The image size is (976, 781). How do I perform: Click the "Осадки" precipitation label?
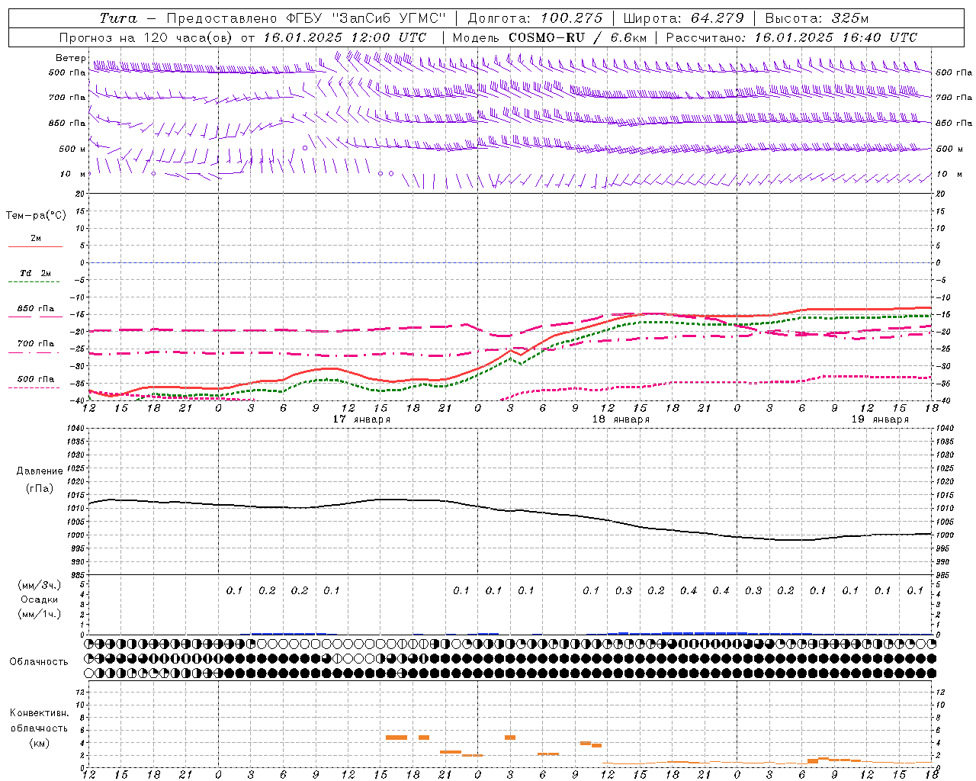pos(40,599)
